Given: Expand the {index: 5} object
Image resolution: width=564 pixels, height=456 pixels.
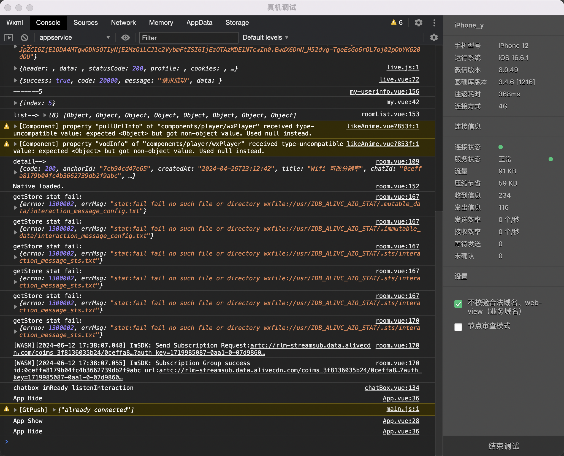Looking at the screenshot, I should click(x=16, y=103).
